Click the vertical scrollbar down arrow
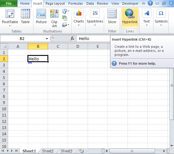 pos(172,146)
